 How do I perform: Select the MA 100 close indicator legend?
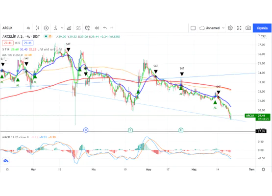click(12, 55)
